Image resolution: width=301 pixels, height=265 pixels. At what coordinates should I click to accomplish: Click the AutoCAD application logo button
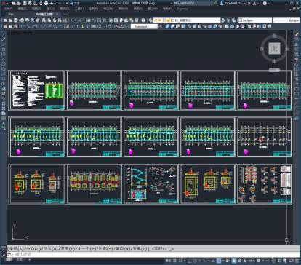4,4
